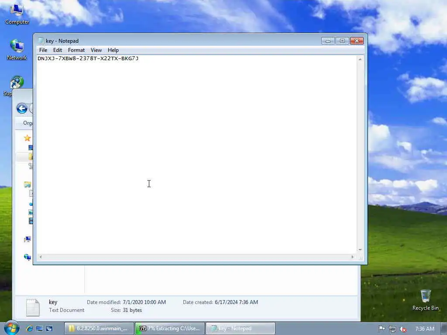Viewport: 447px width, 335px height.
Task: Open the Format menu in Notepad
Action: (76, 50)
